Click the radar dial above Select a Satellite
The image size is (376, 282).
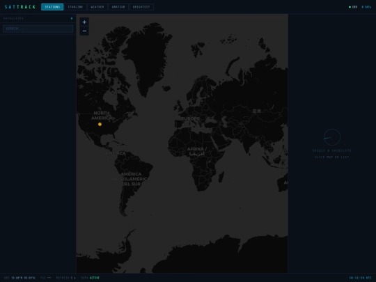click(332, 137)
